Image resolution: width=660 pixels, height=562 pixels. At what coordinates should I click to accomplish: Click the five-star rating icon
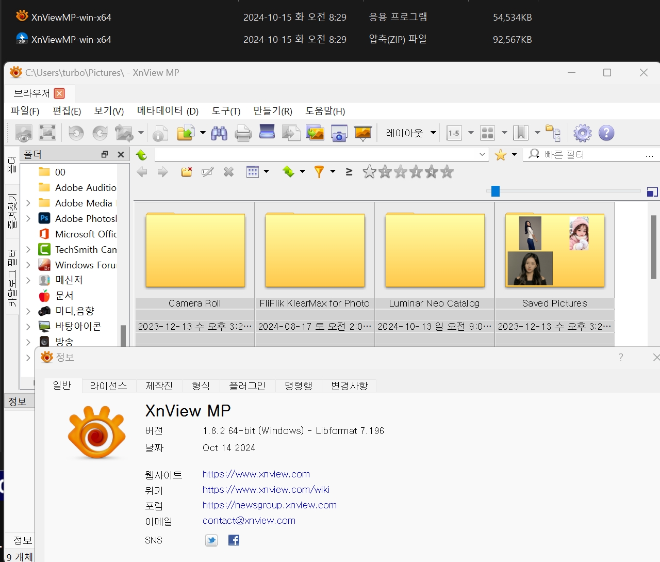(447, 172)
